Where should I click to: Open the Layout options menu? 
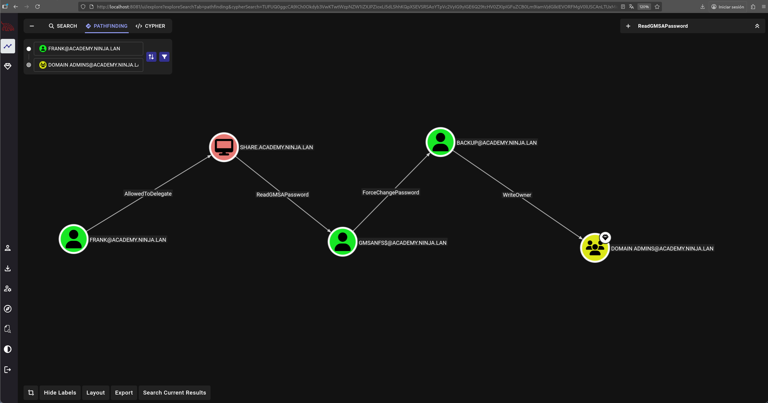pos(95,392)
